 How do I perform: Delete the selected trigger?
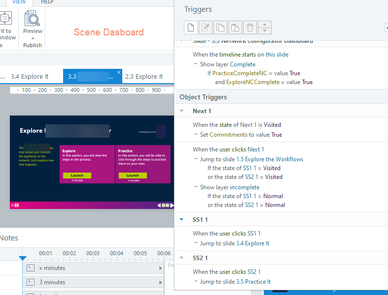(x=250, y=28)
